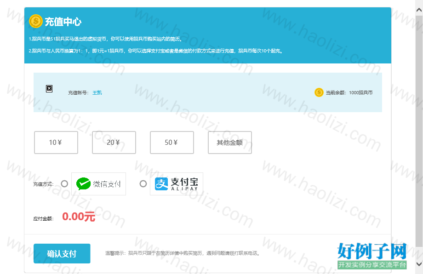Screen dimensions: 423x274
Task: Click the 温馨提示 notice text
Action: (183, 253)
